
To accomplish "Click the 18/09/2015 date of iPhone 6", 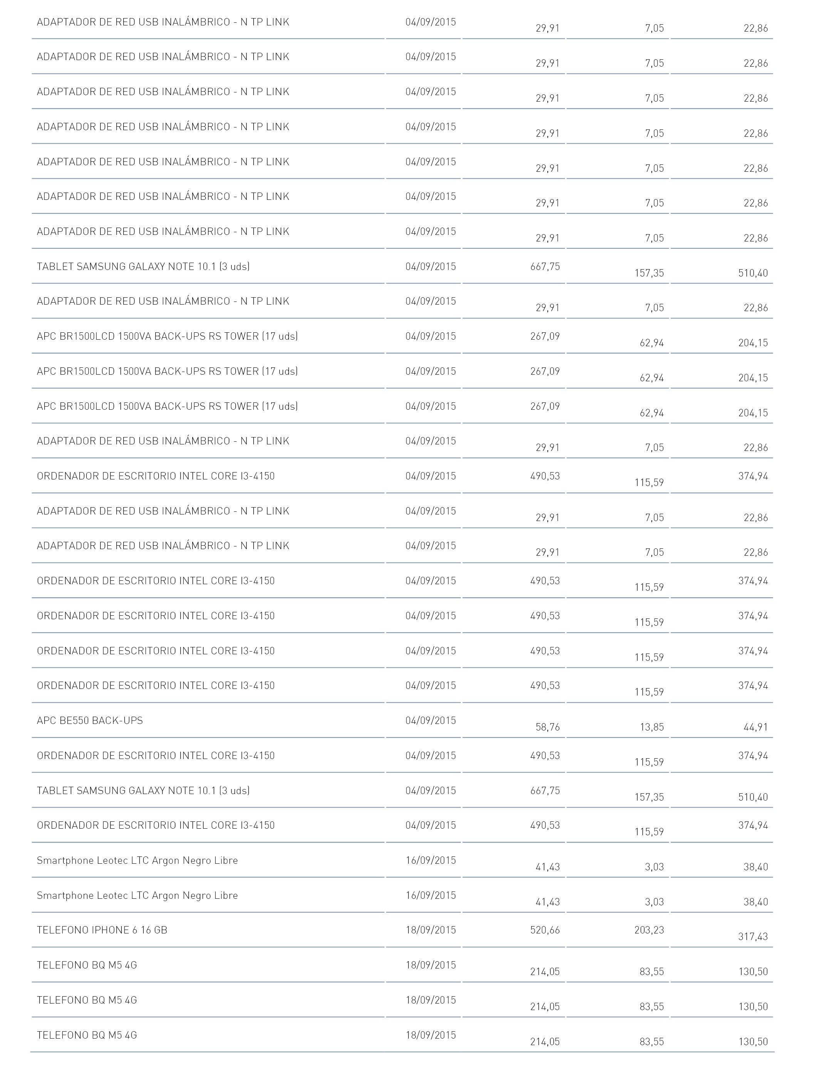I will click(x=430, y=930).
